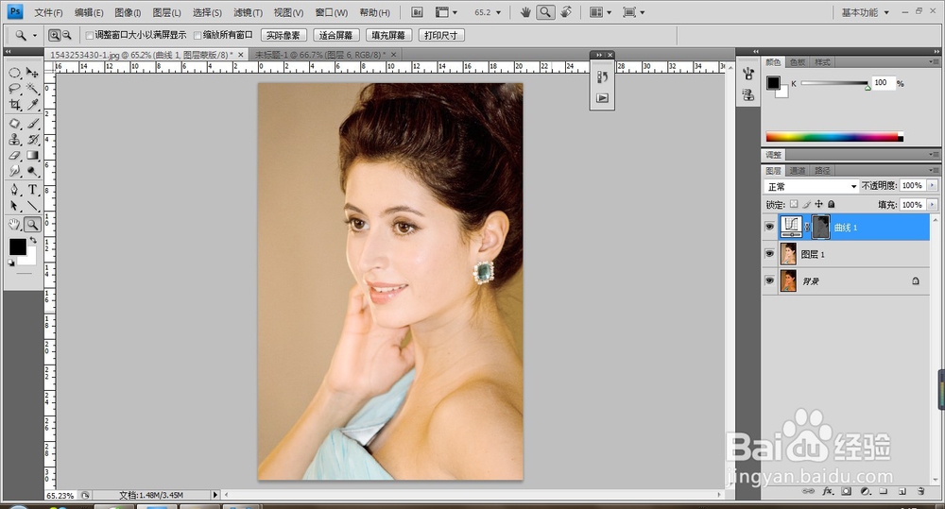Click the 填充屏幕 button
Screen dimensions: 945x509
[x=388, y=36]
